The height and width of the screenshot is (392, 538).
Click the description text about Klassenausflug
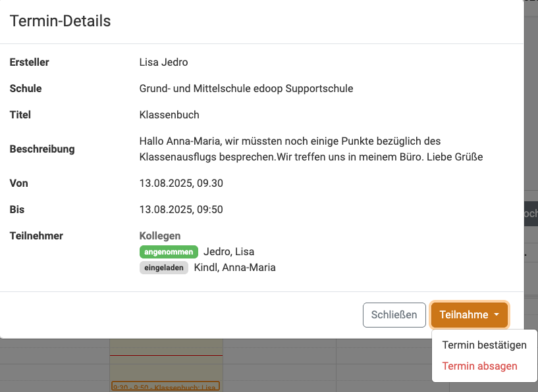(311, 149)
